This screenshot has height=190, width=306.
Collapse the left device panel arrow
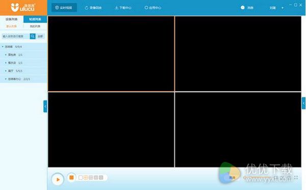(x=45, y=106)
